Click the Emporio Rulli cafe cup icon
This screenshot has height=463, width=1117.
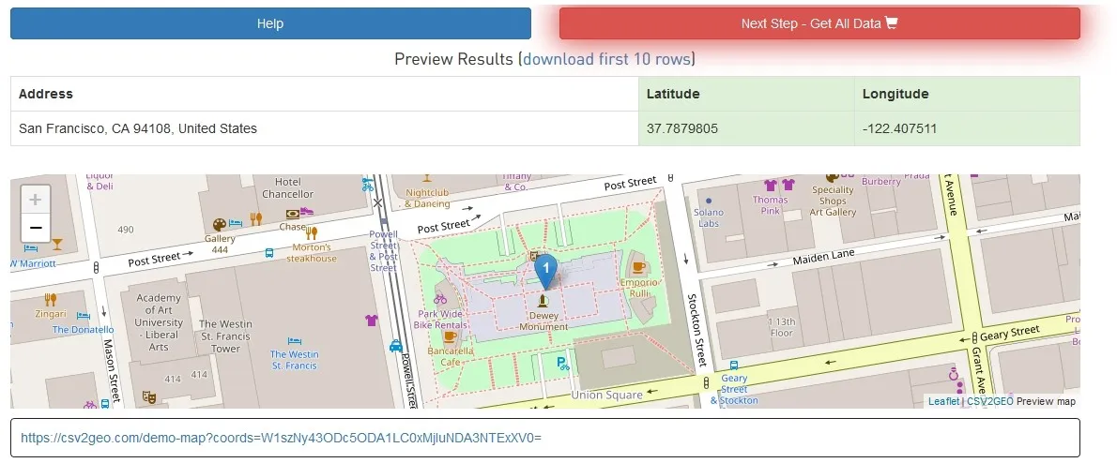(x=638, y=265)
